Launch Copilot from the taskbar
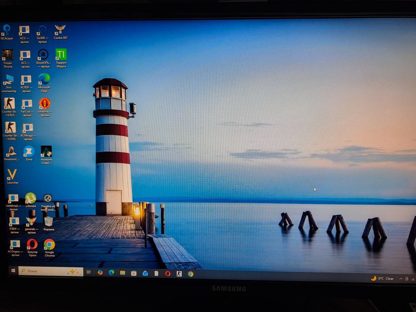This screenshot has width=416, height=312. coord(100,272)
